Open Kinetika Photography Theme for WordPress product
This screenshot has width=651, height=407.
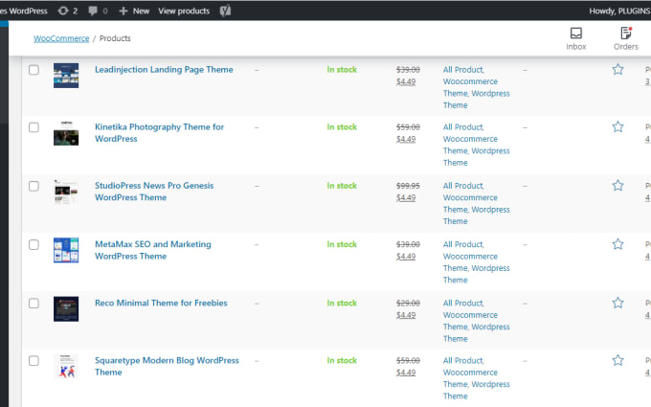coord(160,133)
